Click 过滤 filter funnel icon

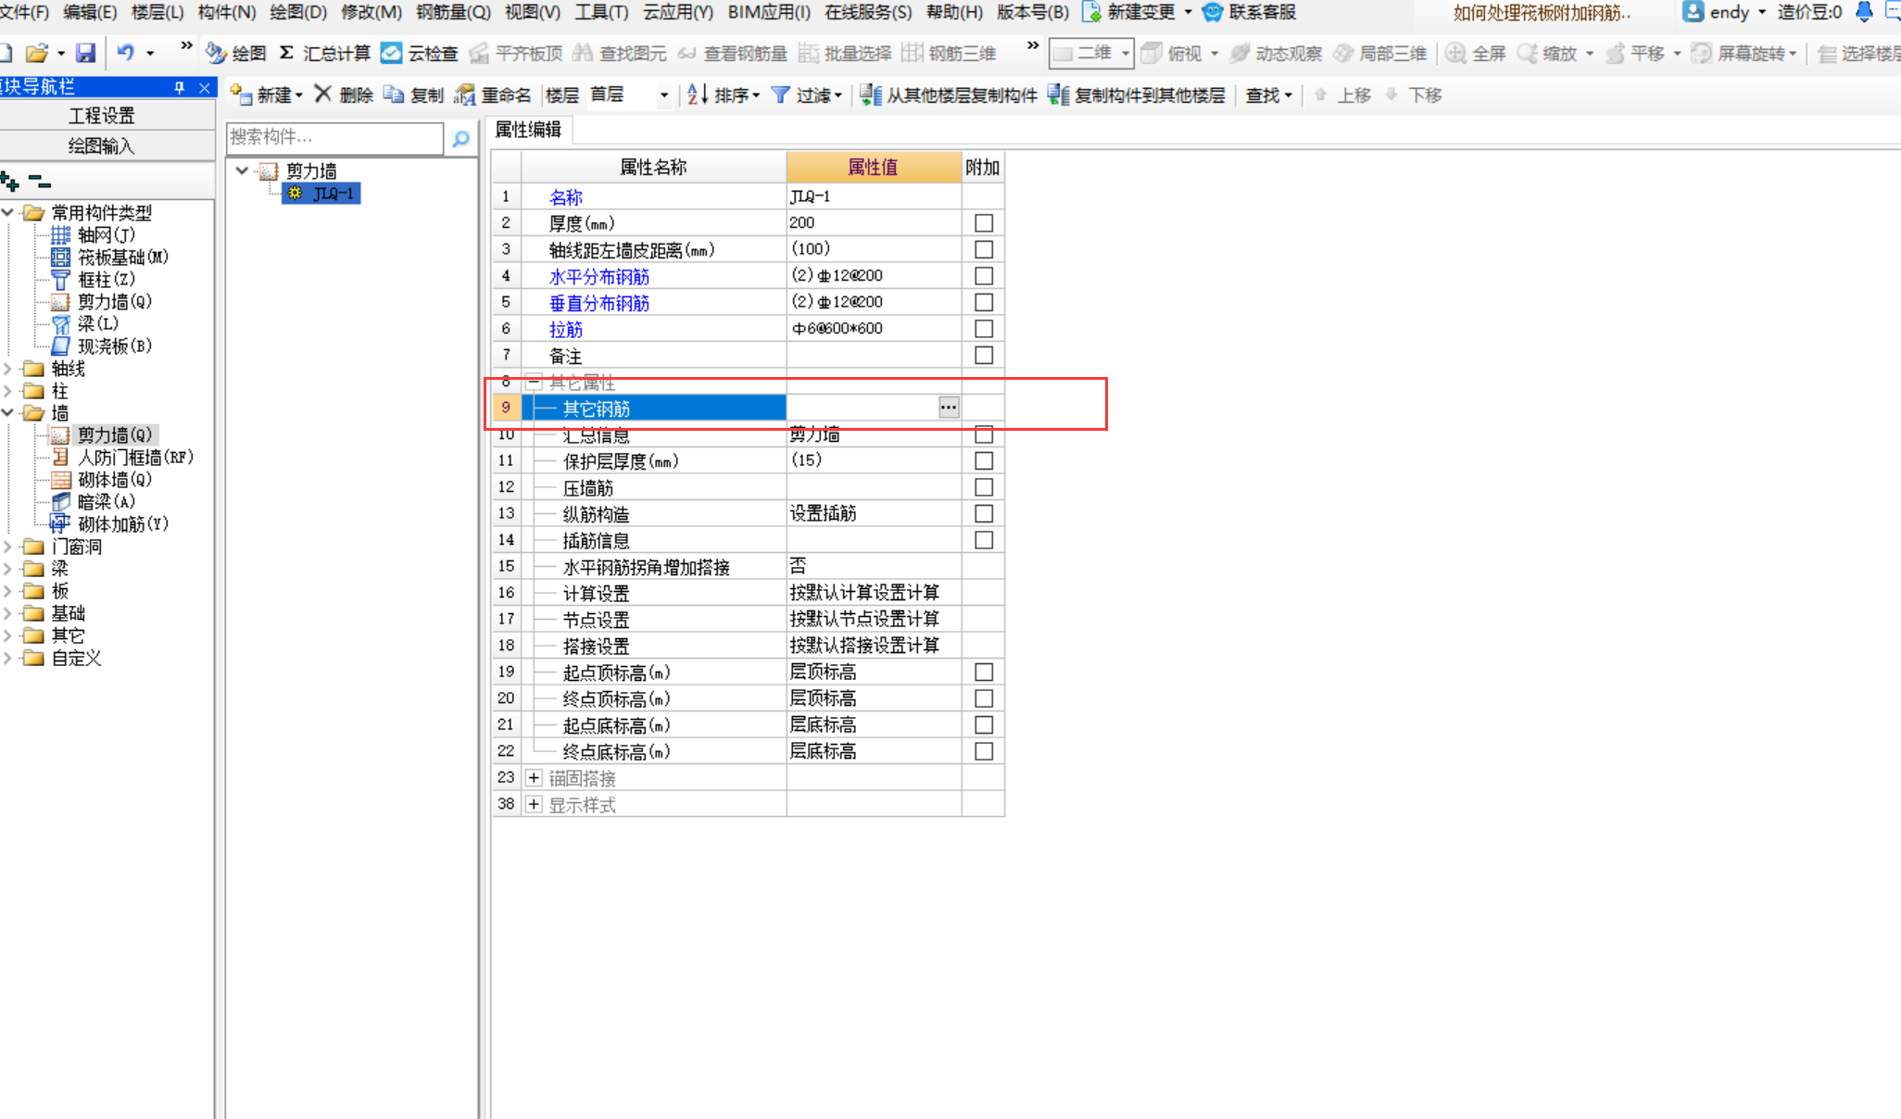780,94
